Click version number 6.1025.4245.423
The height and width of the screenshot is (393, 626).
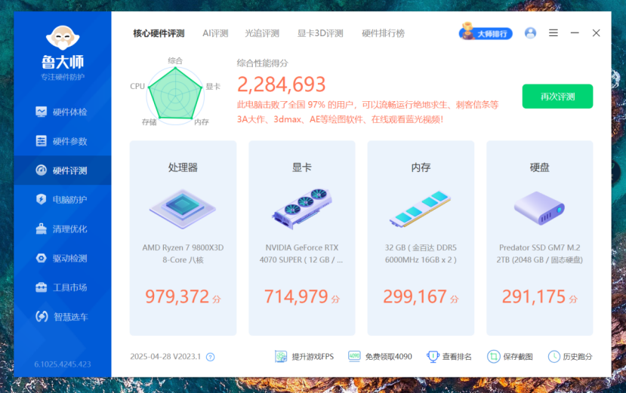click(63, 364)
